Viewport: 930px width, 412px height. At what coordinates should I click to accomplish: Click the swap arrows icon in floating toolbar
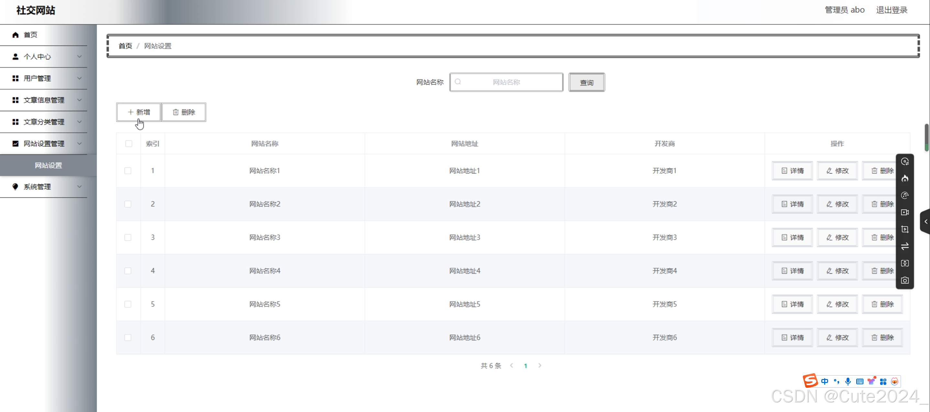coord(904,247)
